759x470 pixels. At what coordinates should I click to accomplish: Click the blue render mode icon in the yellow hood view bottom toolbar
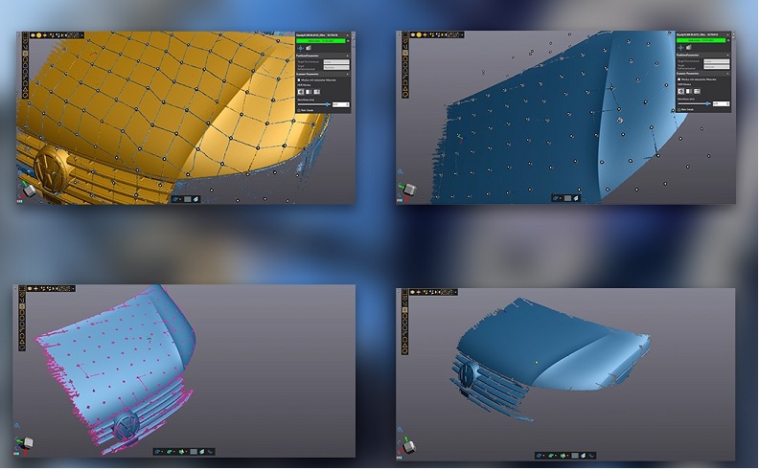click(x=175, y=199)
